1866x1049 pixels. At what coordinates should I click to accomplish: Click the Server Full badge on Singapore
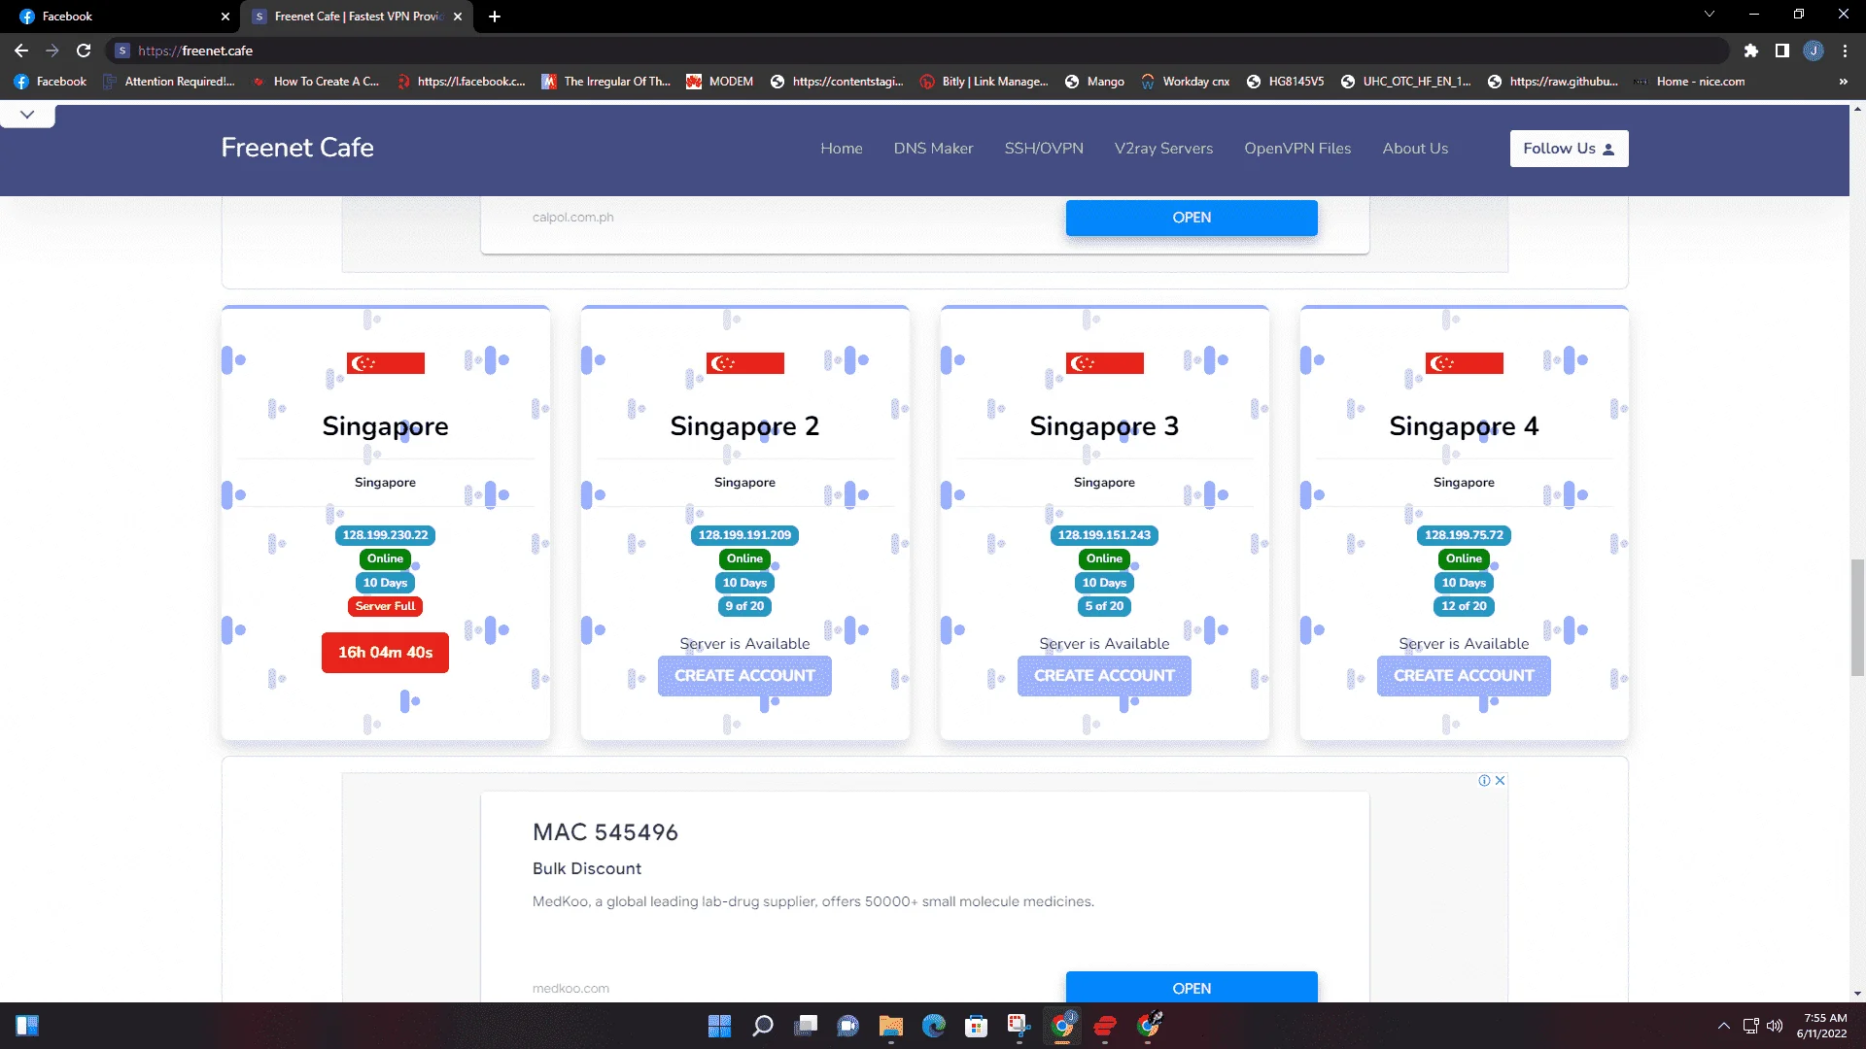[x=385, y=606]
